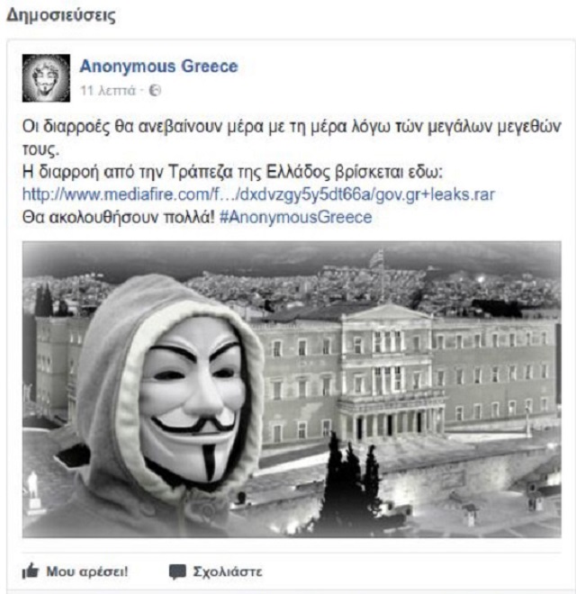The image size is (576, 594).
Task: Click the dark cypress trees in the photo
Action: (x=348, y=479)
